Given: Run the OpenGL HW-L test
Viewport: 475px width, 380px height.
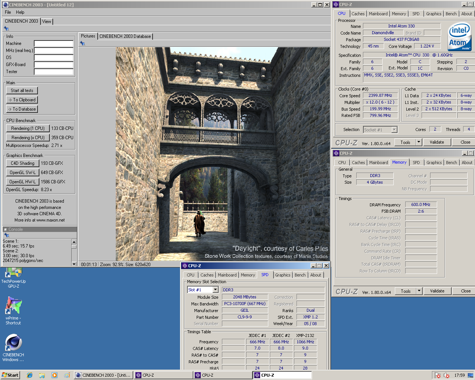Looking at the screenshot, I should point(22,182).
